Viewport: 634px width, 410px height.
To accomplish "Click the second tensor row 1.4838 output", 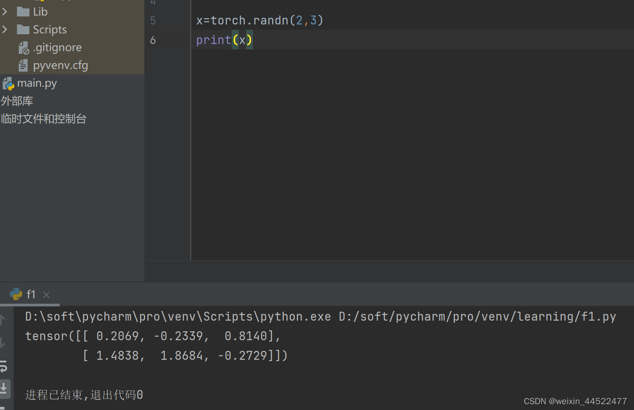I will click(185, 356).
